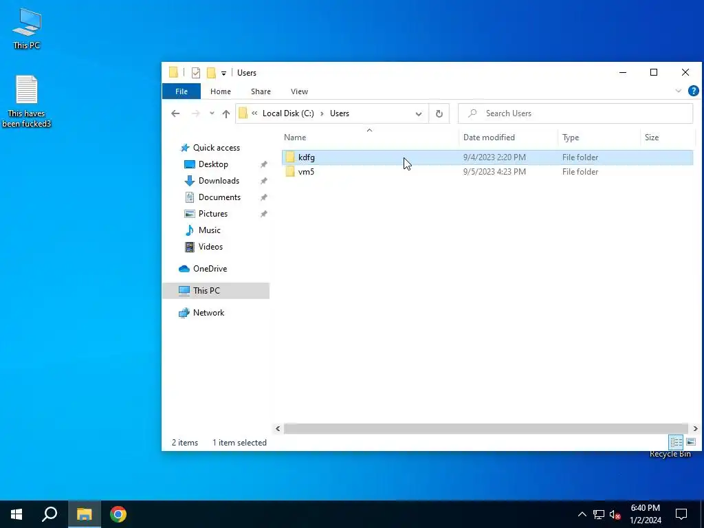Image resolution: width=704 pixels, height=528 pixels.
Task: Open Music in navigation pane
Action: (x=209, y=230)
